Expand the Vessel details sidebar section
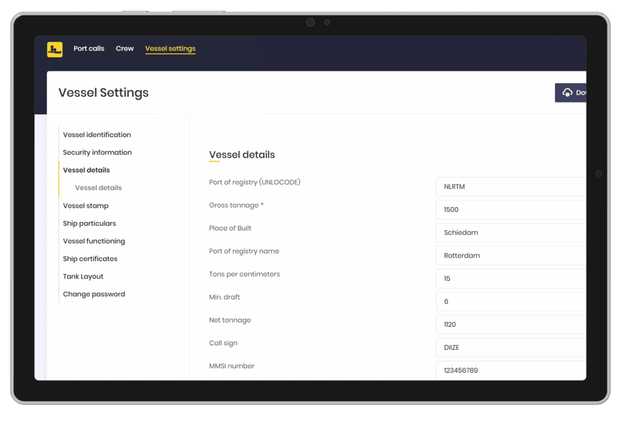 pos(86,170)
